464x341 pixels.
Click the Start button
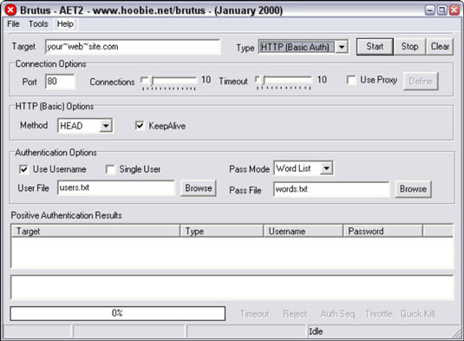(x=375, y=47)
